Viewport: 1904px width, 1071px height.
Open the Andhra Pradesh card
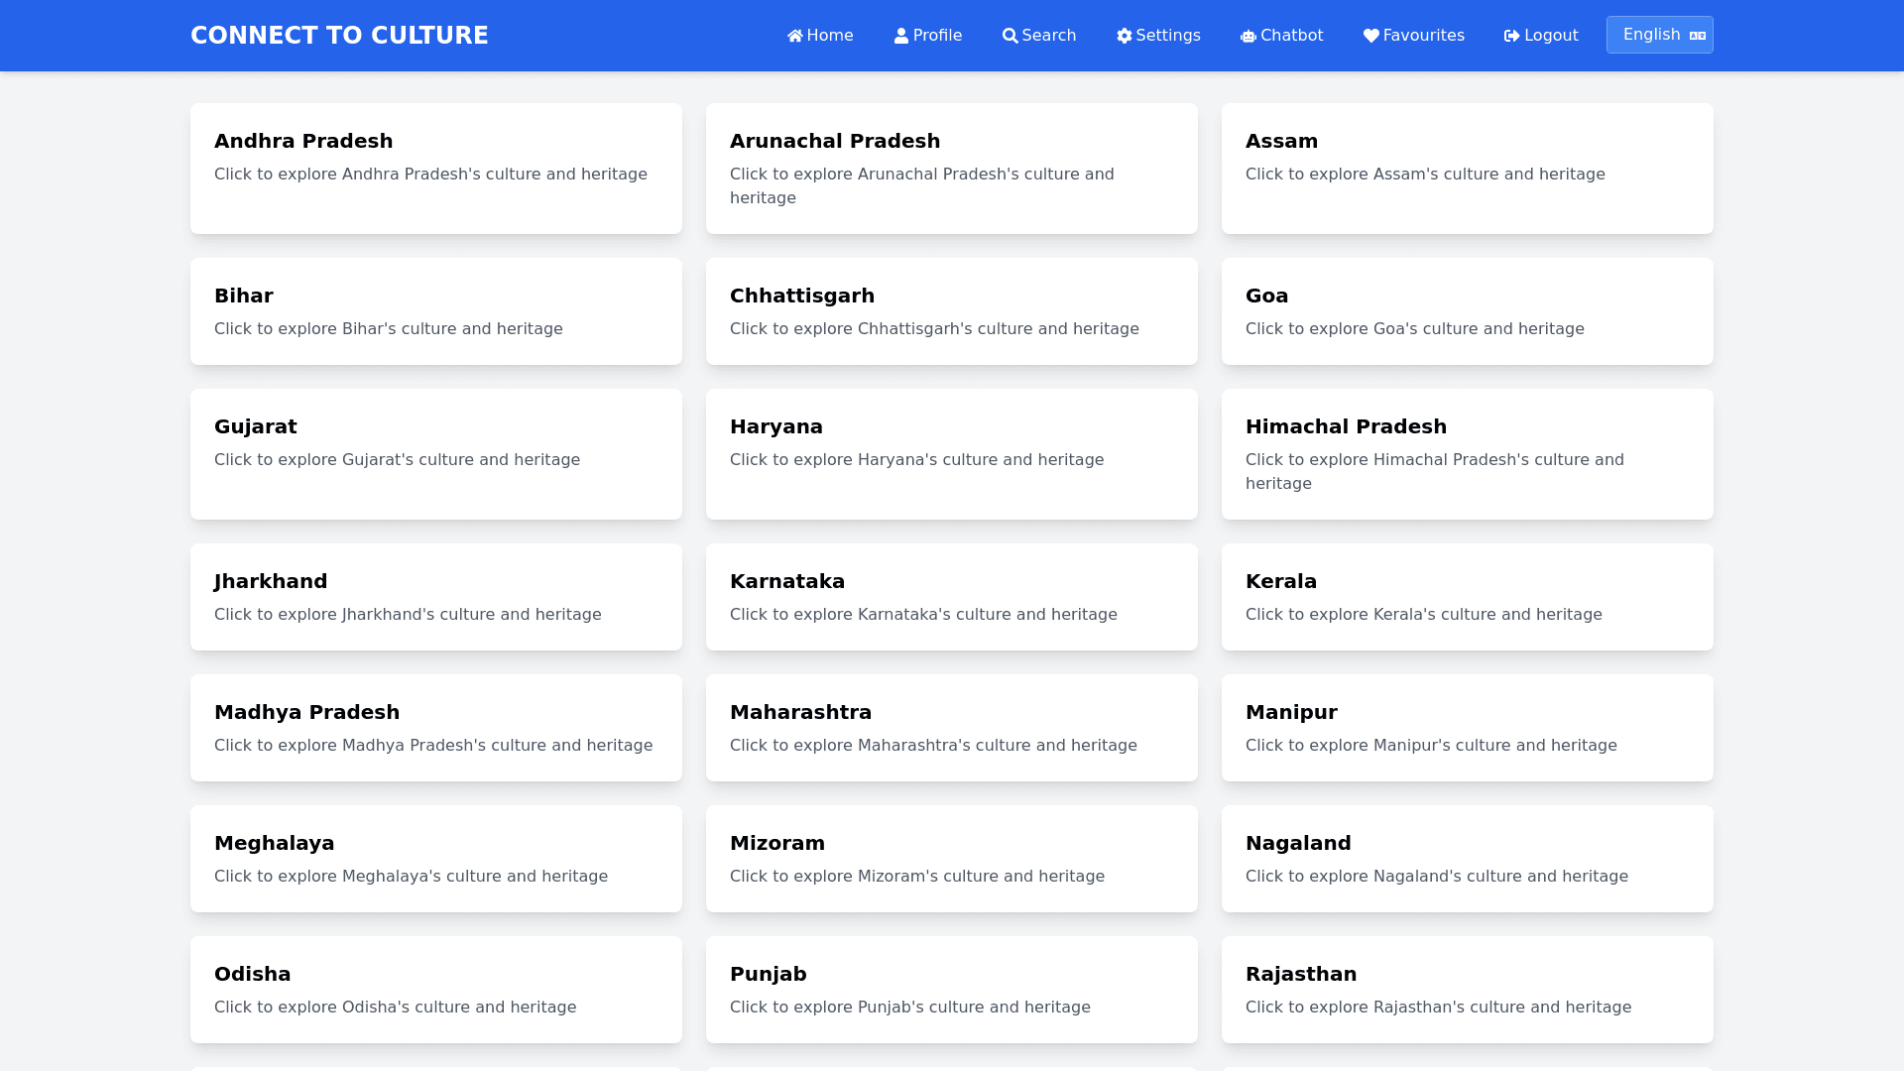435,169
